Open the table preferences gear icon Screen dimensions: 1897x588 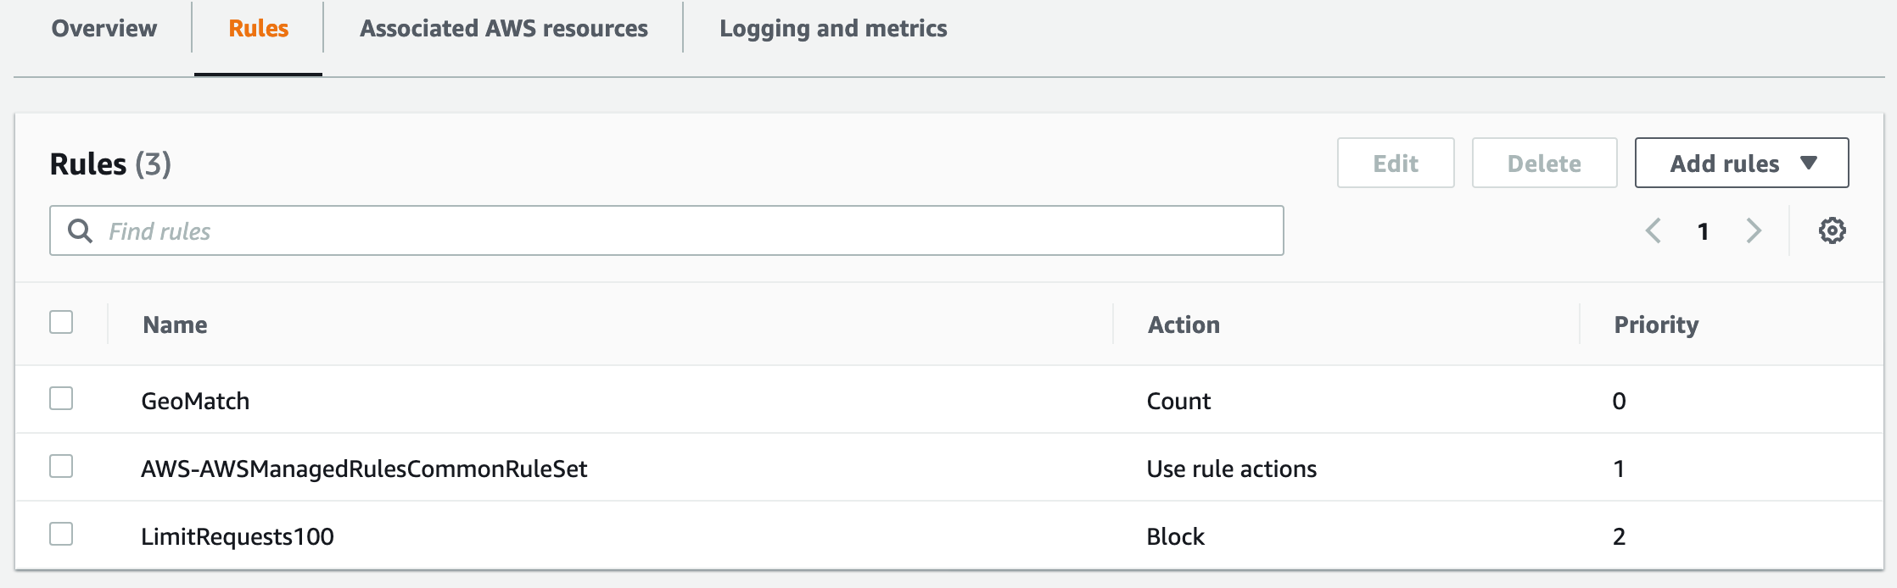(x=1832, y=230)
